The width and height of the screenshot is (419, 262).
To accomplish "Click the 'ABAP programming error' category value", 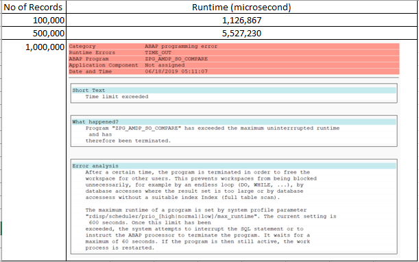I will click(181, 46).
